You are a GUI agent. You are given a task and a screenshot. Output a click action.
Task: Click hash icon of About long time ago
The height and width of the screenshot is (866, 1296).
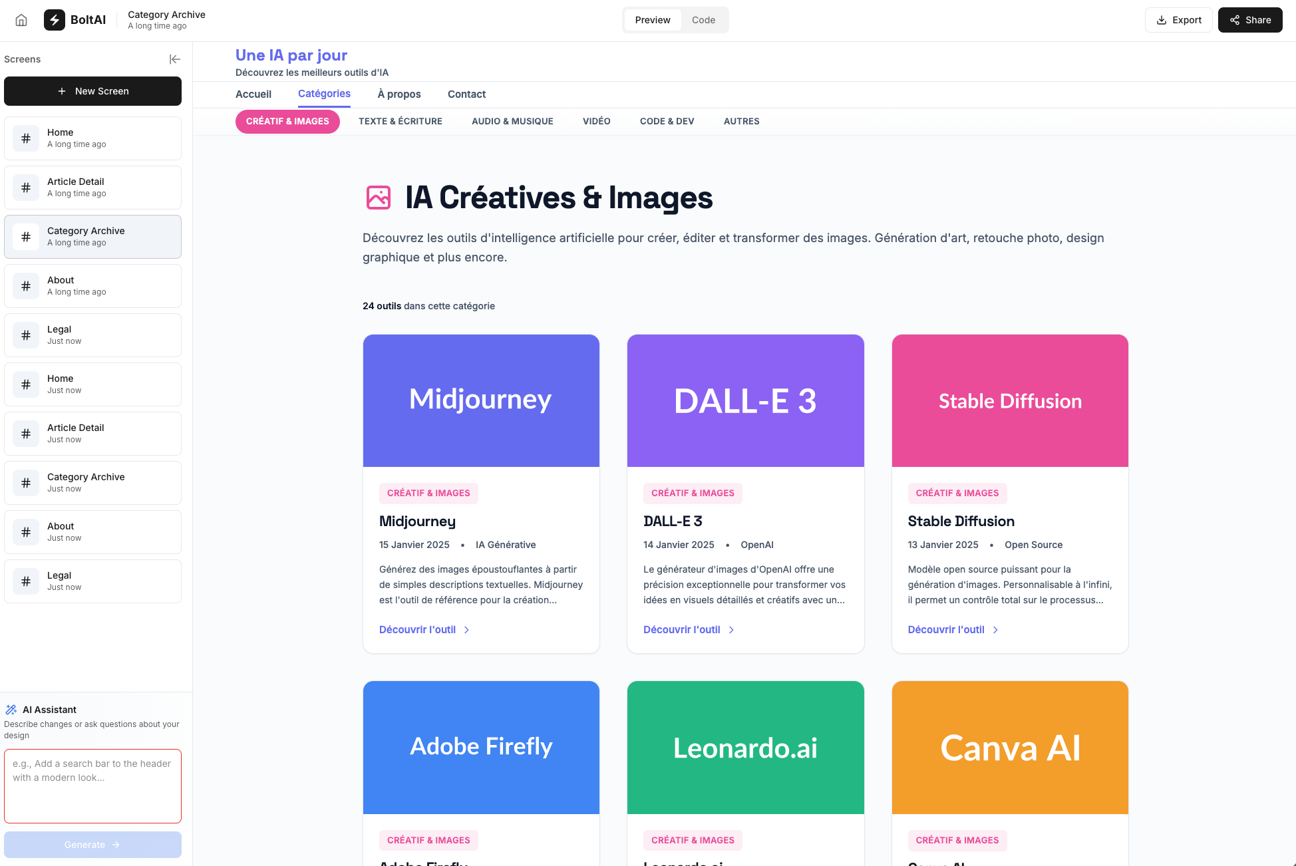pos(26,286)
